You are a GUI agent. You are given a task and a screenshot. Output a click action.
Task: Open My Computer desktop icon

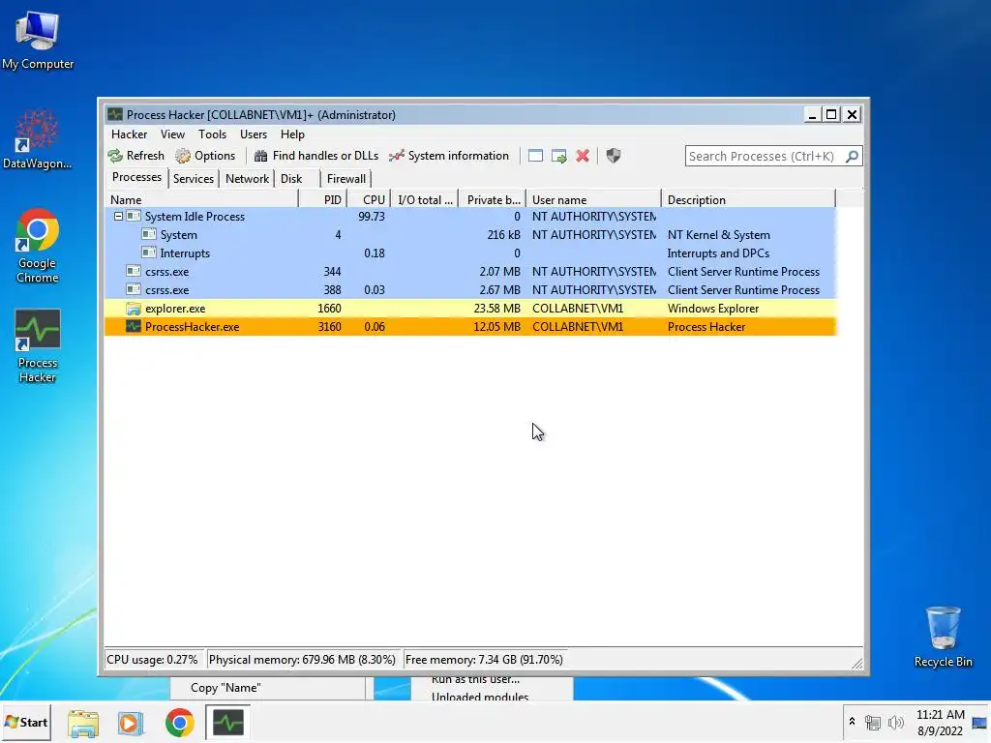click(x=38, y=41)
